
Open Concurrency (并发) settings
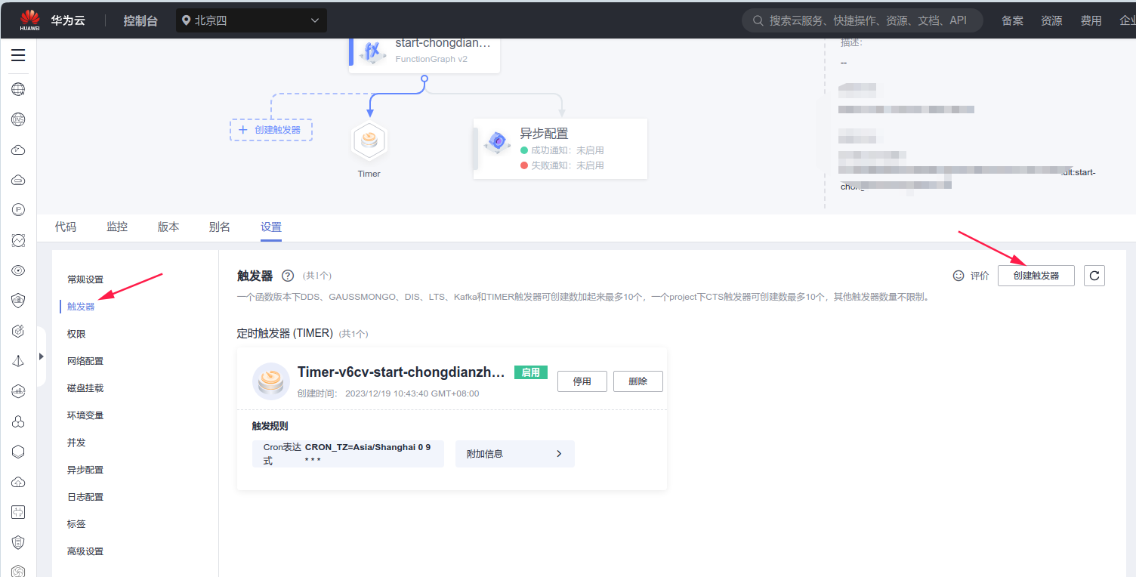point(76,443)
